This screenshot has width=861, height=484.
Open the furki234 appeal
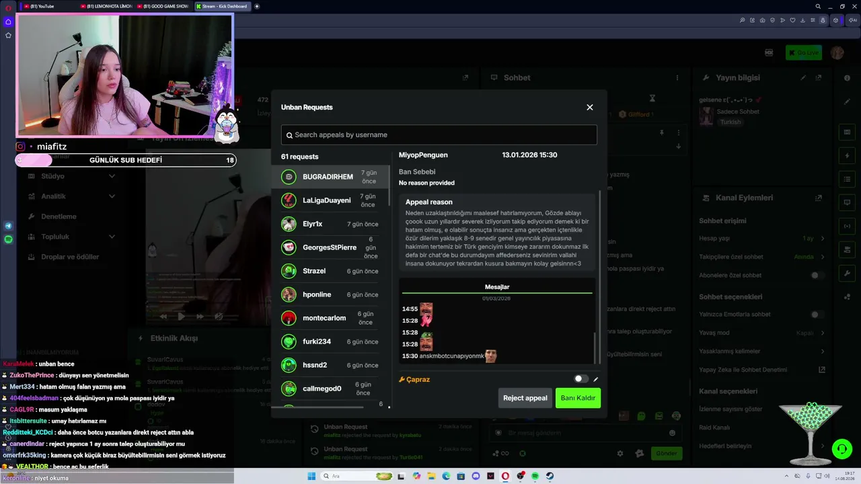(330, 341)
